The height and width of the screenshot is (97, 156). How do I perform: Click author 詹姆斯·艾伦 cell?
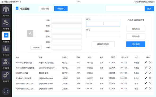coord(44,73)
